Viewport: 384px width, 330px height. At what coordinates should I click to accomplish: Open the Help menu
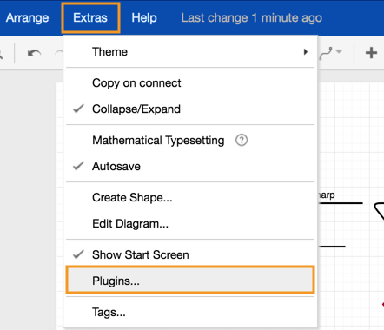pos(144,18)
